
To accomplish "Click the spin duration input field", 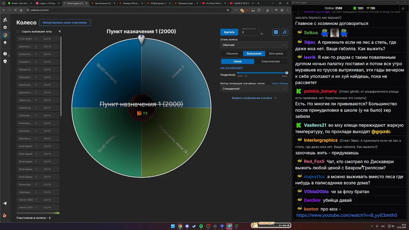I will 250,32.
